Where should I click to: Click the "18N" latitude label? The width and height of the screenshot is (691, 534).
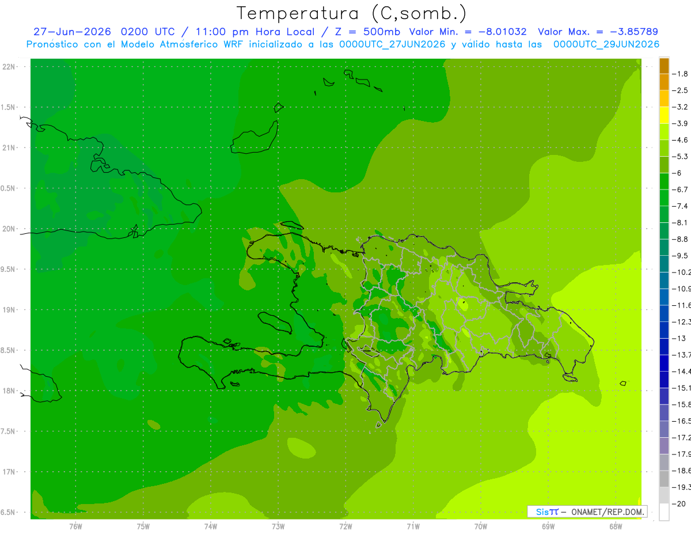click(9, 391)
